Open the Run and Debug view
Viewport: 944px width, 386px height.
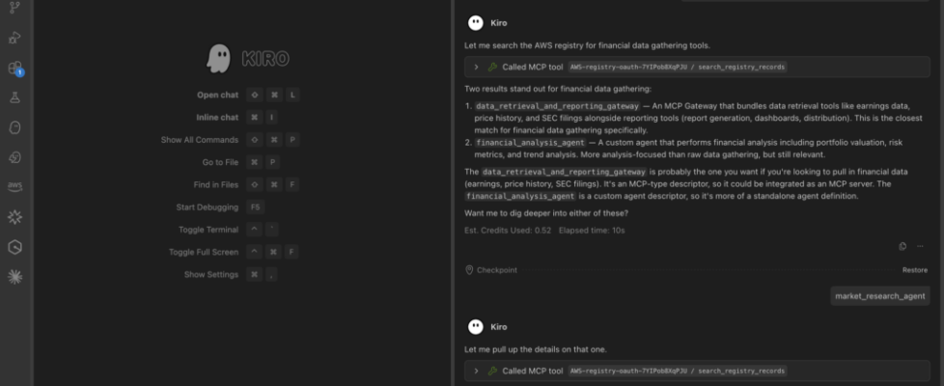(x=14, y=39)
